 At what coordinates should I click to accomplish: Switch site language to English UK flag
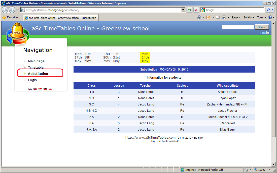35,89
